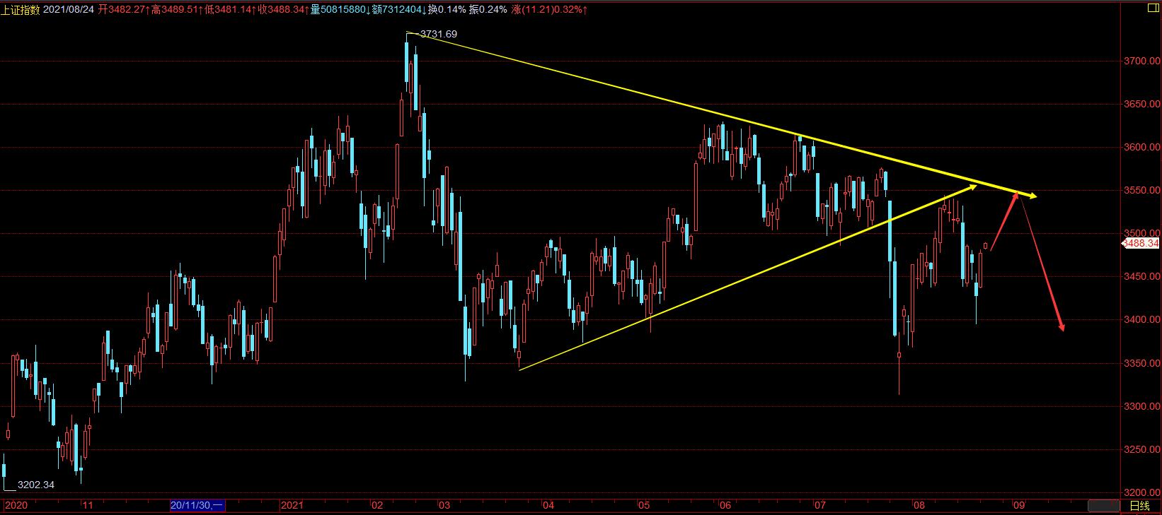Click the 日线 period selector
The height and width of the screenshot is (515, 1162).
pos(1139,505)
